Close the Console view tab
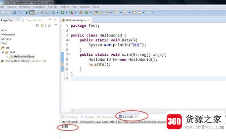Viewport: 226px width, 139px height. (x=136, y=117)
